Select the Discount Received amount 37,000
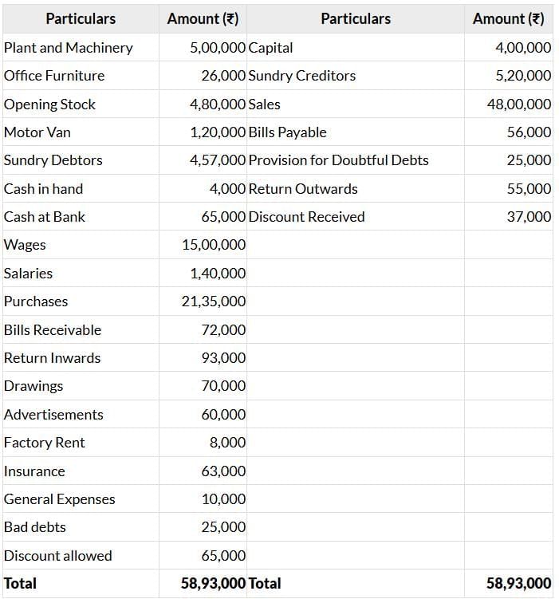This screenshot has width=559, height=599. pyautogui.click(x=529, y=217)
